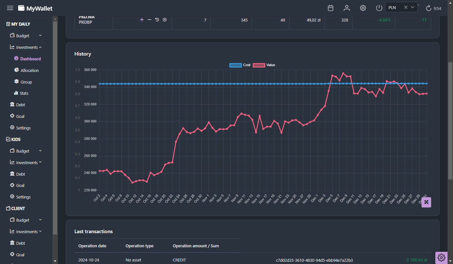This screenshot has height=264, width=453.
Task: Collapse the Investments menu under MY DAILY
Action: [x=26, y=47]
